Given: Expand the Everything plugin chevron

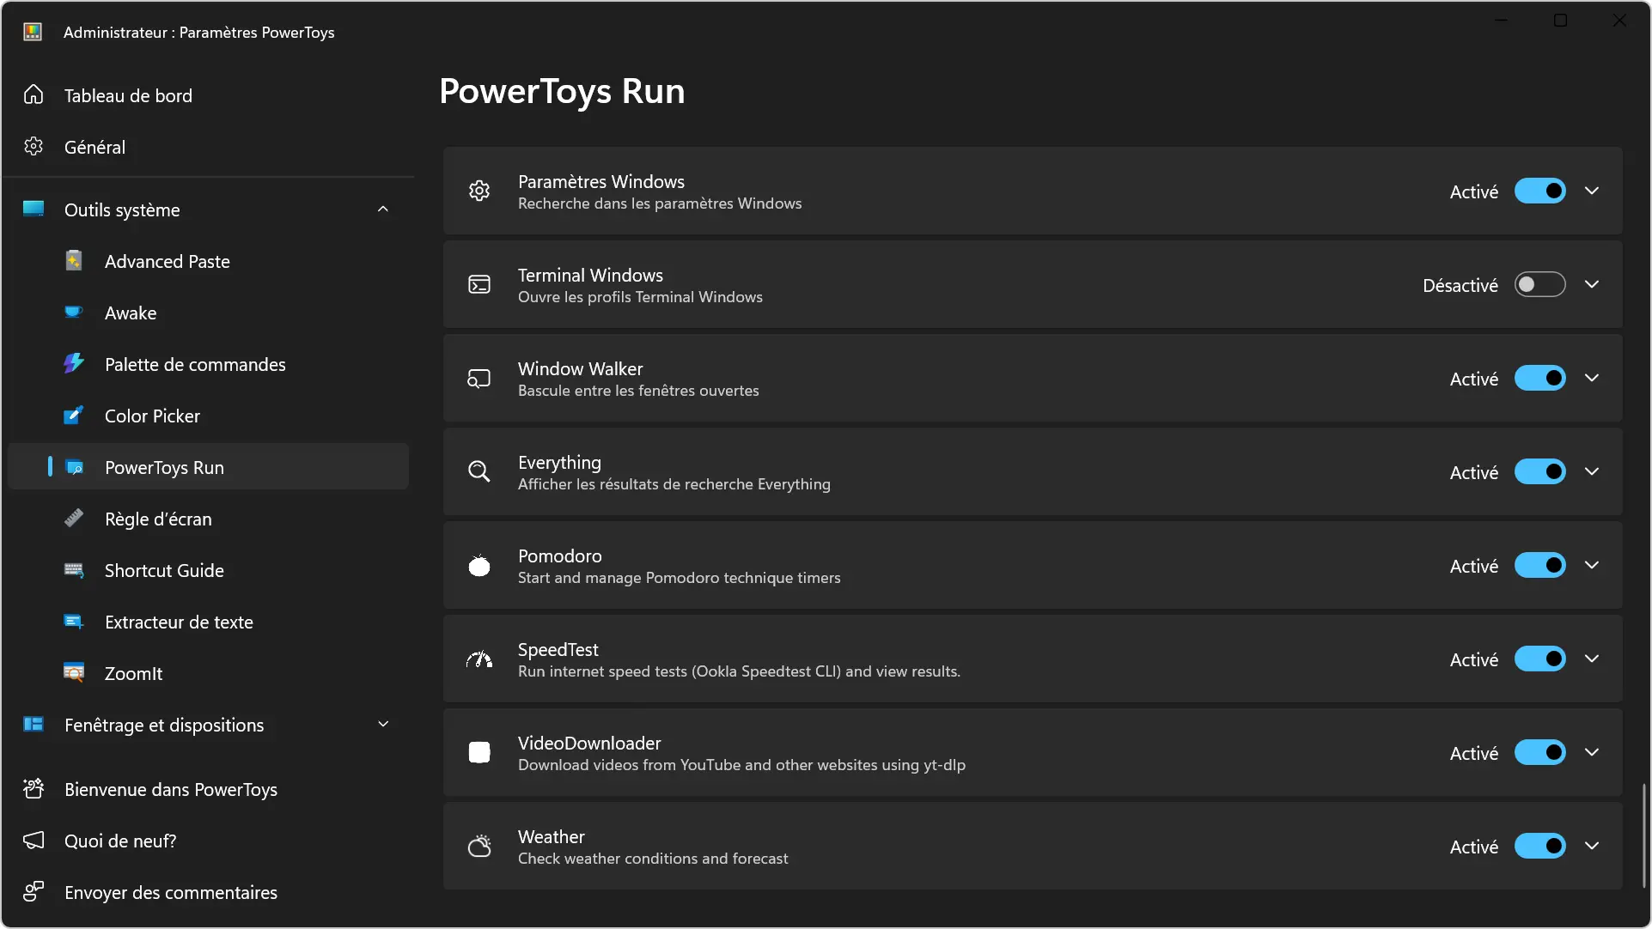Looking at the screenshot, I should point(1592,471).
